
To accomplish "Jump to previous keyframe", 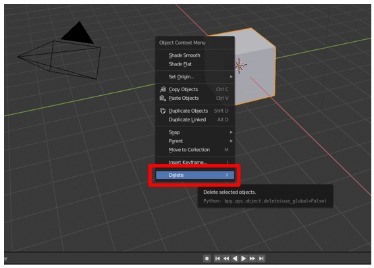I will [226, 259].
